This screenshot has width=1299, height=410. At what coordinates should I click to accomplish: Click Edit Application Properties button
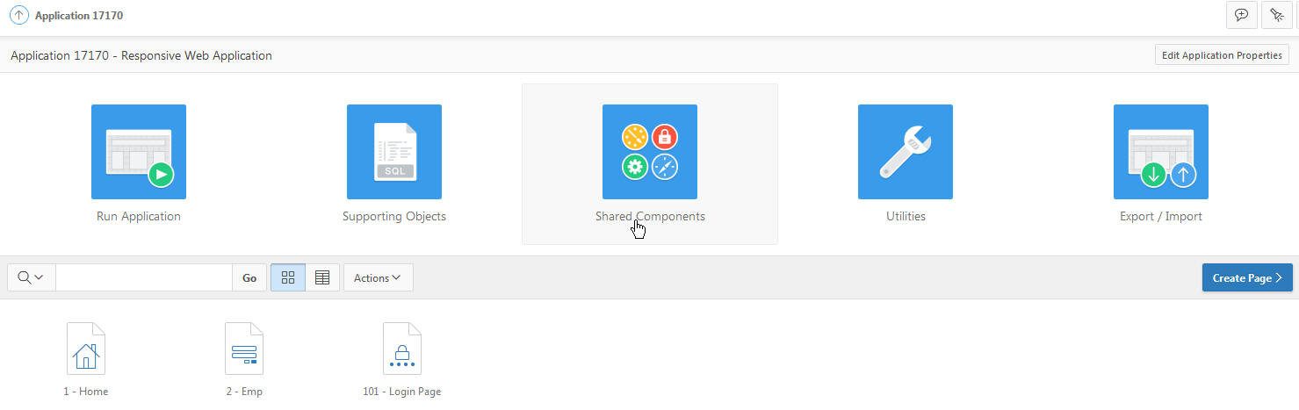pyautogui.click(x=1222, y=55)
